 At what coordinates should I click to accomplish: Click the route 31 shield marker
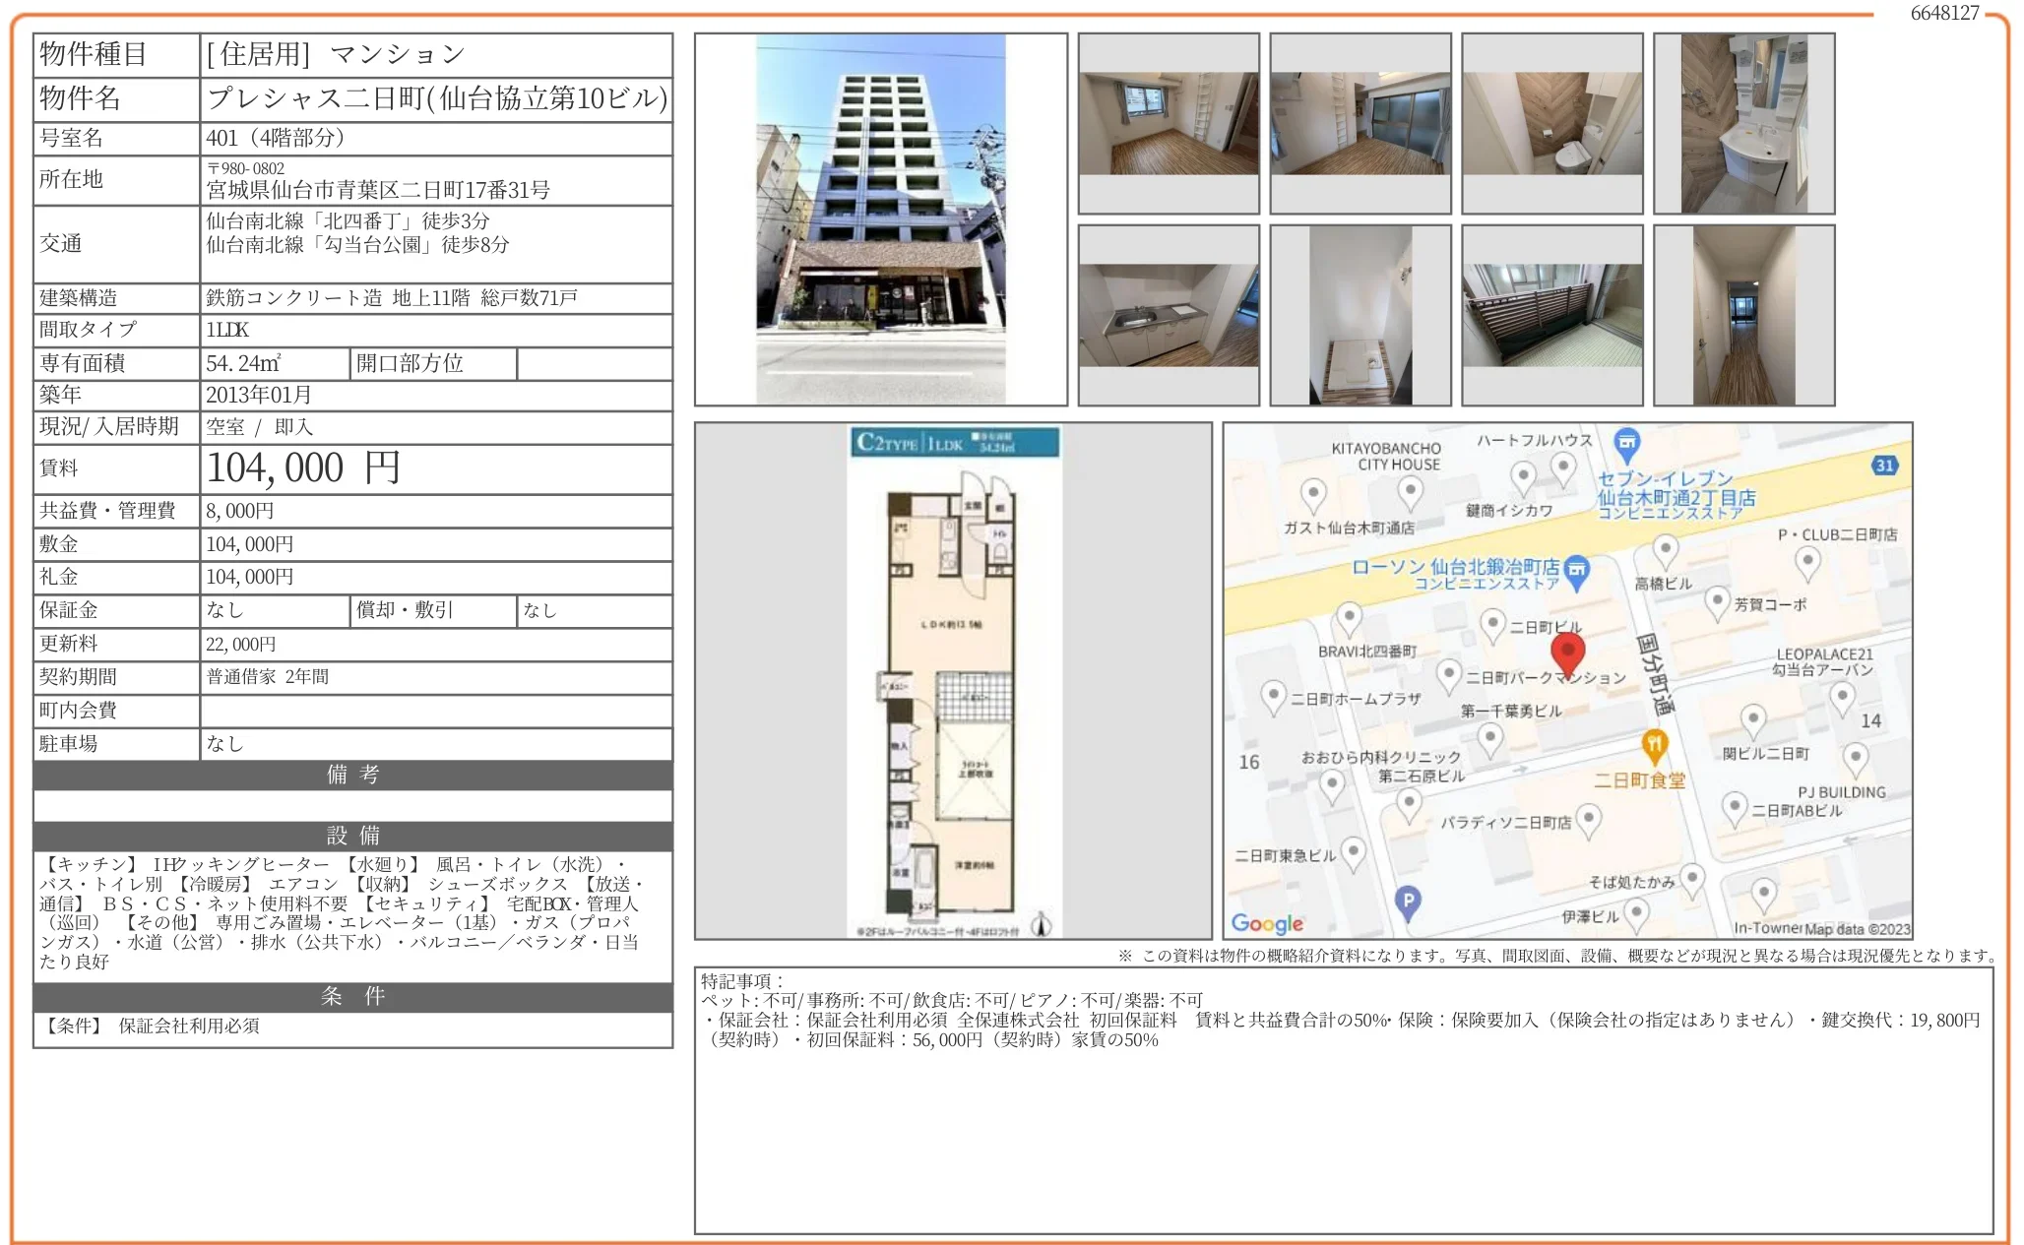tap(1884, 466)
